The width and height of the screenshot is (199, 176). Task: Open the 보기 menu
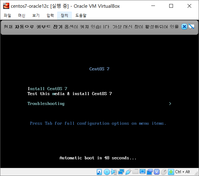tap(36, 15)
